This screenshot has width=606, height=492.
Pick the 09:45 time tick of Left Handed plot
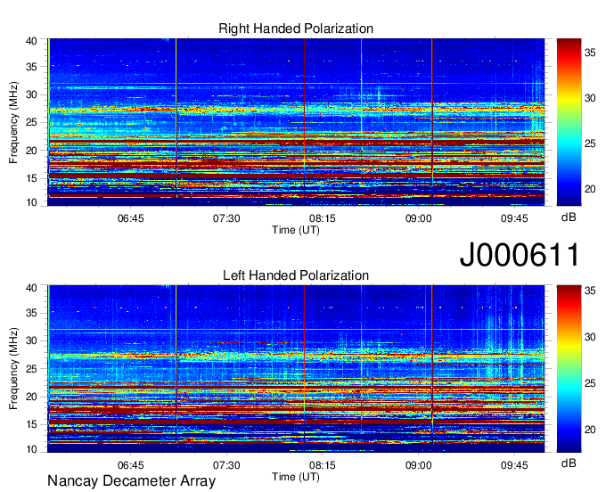pos(514,465)
